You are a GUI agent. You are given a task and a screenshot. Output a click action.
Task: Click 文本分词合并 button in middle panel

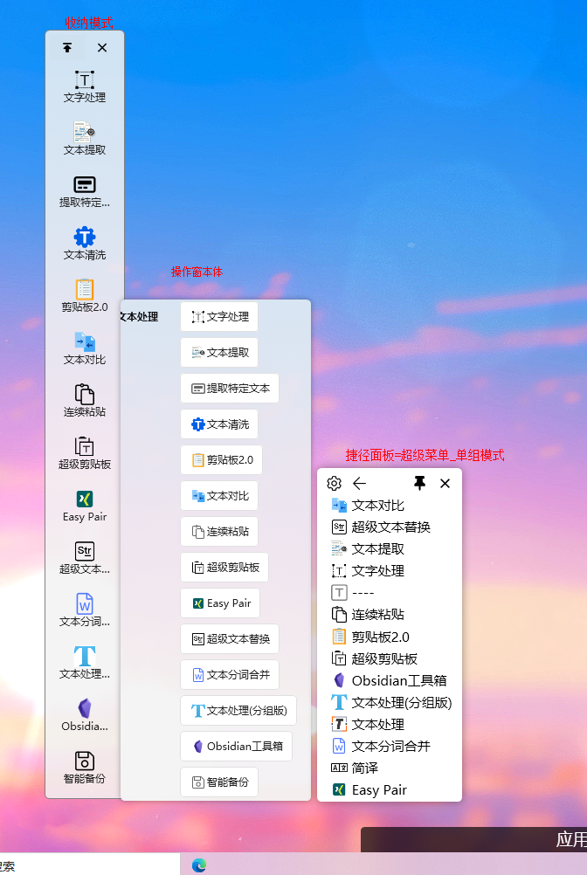pos(230,674)
